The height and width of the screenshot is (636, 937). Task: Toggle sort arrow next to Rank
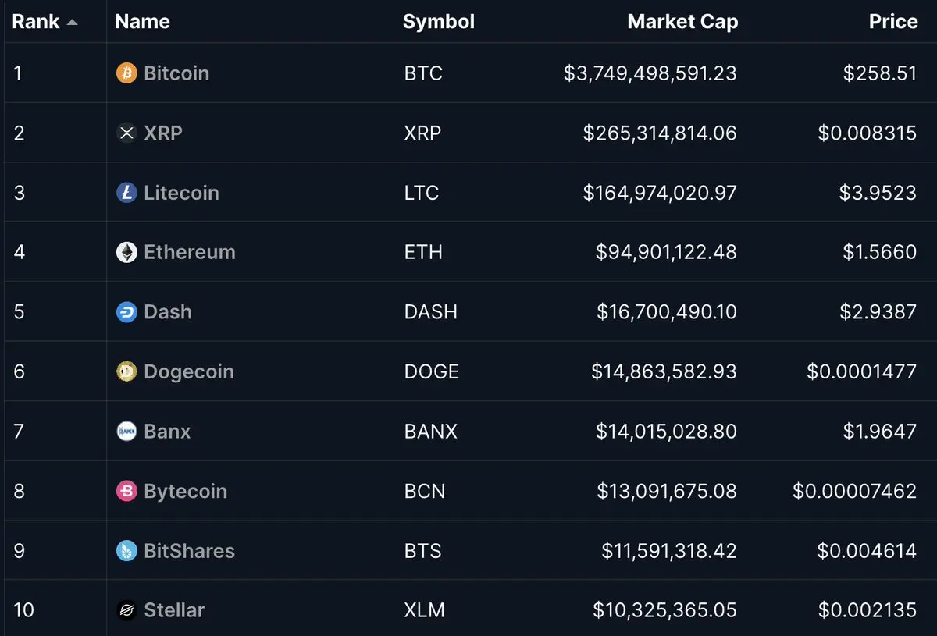click(73, 23)
